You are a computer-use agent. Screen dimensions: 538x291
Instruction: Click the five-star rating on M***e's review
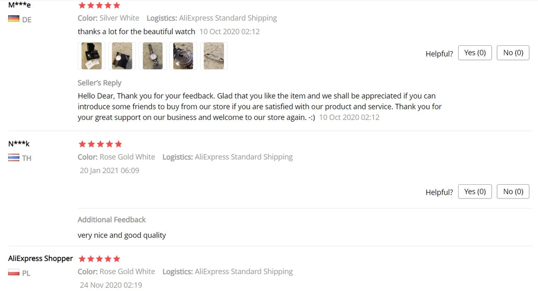point(99,6)
